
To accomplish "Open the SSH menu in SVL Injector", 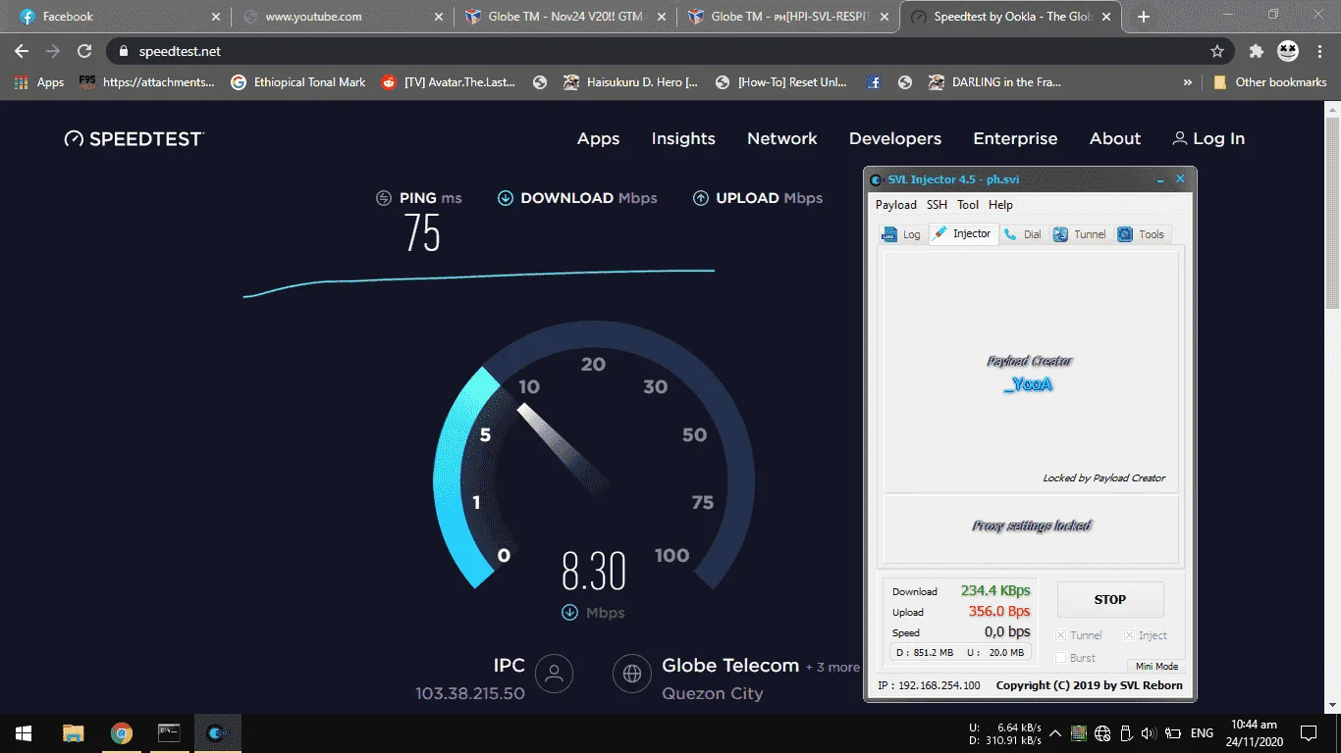I will click(x=938, y=205).
